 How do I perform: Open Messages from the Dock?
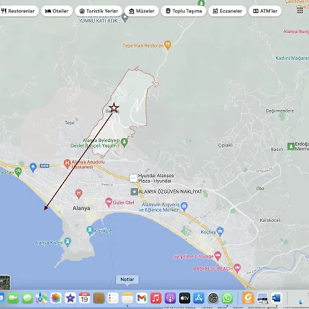(27, 298)
